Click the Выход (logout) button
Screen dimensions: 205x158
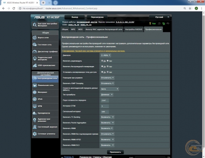[x=75, y=17]
